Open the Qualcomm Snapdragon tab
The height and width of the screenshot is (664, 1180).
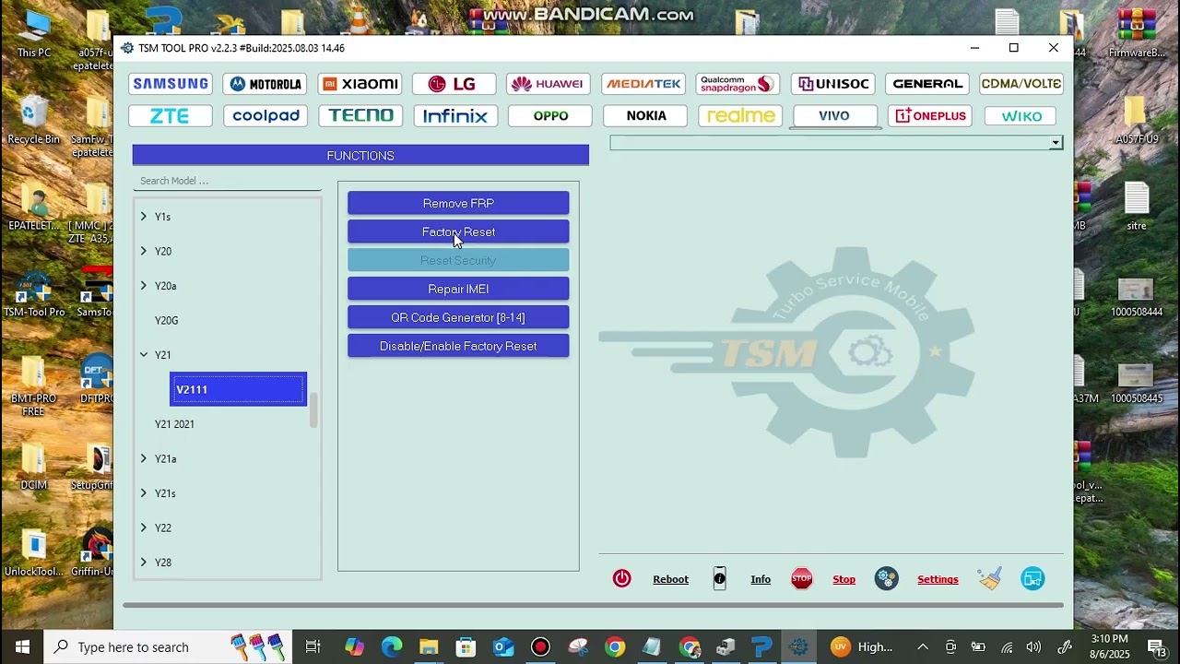point(737,84)
